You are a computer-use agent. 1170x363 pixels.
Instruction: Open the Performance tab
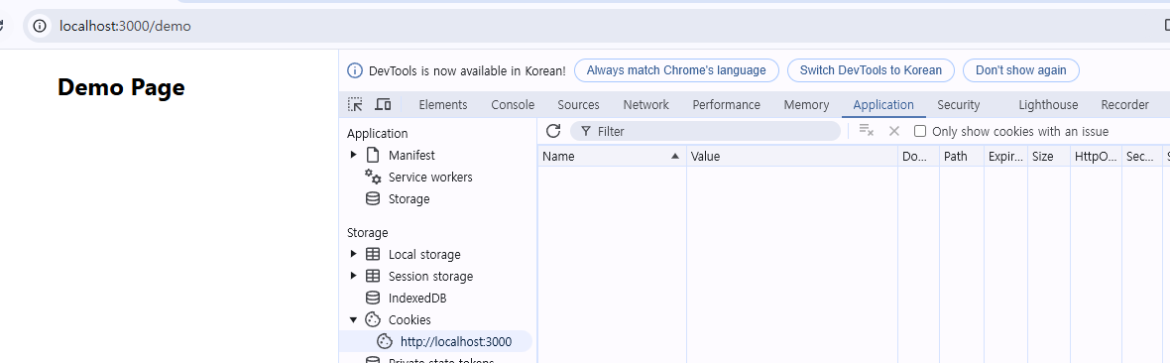coord(726,104)
